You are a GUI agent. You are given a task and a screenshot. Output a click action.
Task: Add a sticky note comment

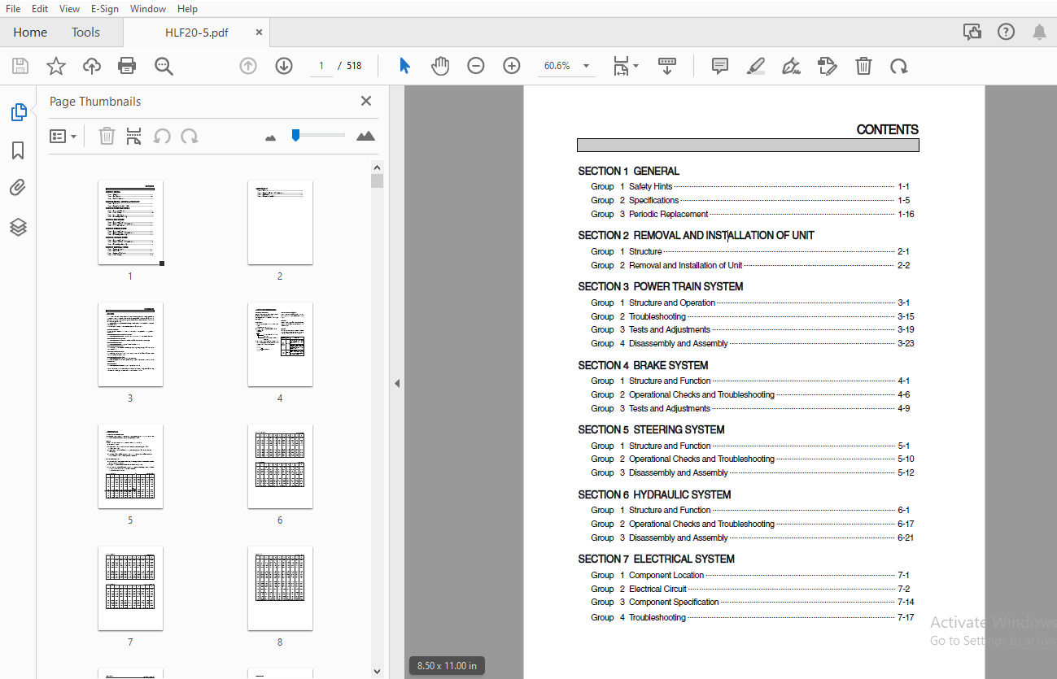(720, 66)
